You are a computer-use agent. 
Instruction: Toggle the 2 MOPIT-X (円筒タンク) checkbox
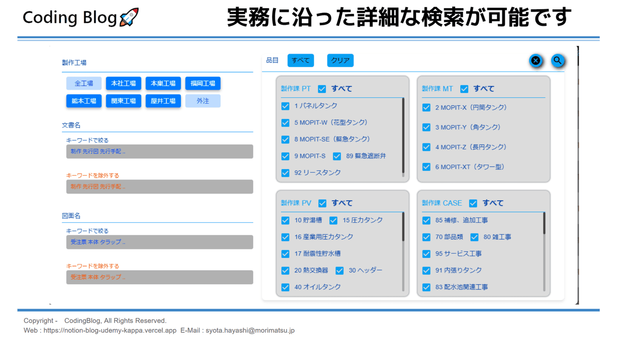[x=426, y=107]
